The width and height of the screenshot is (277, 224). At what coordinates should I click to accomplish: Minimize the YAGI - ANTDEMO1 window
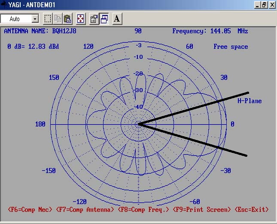point(257,5)
